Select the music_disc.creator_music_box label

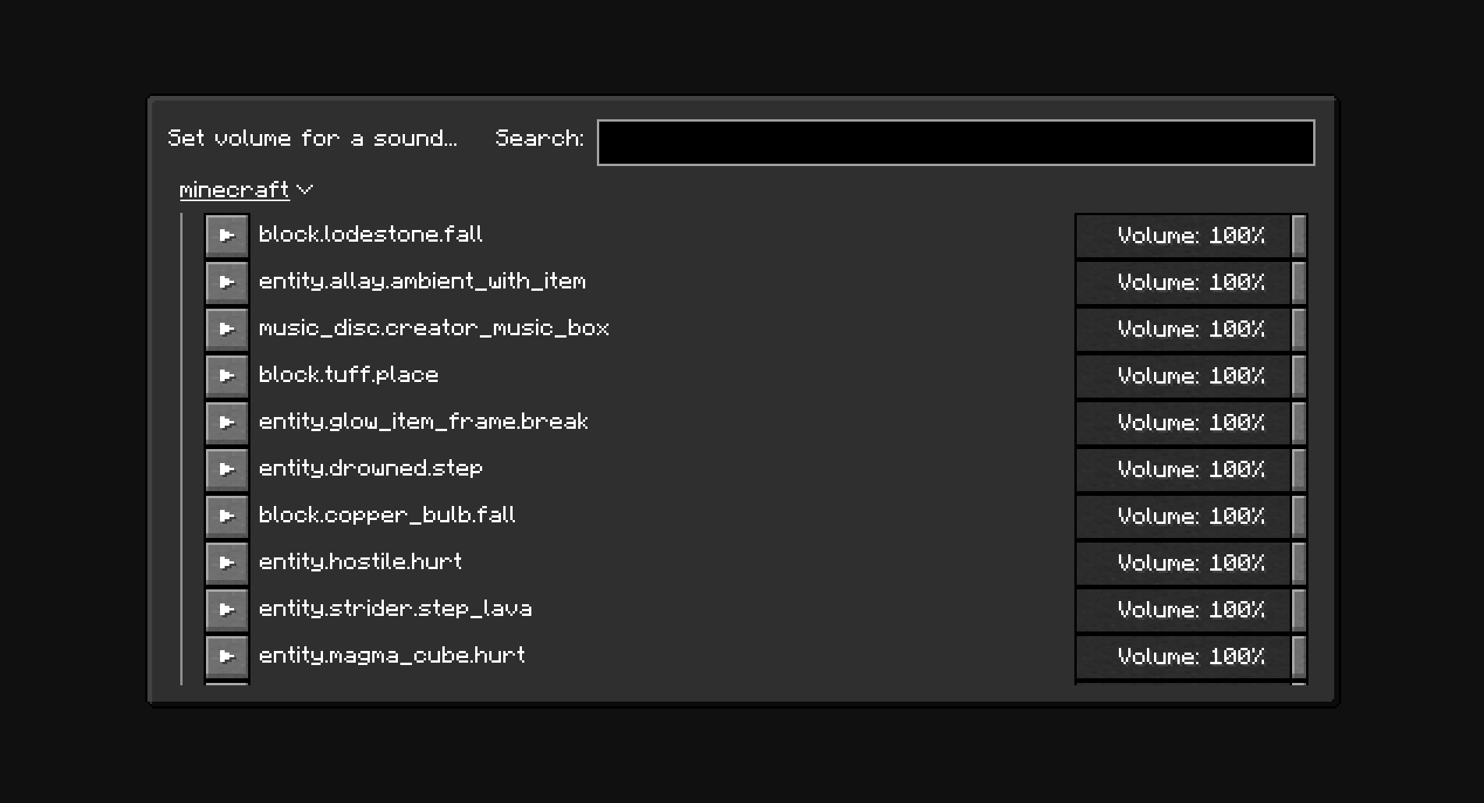pyautogui.click(x=434, y=328)
